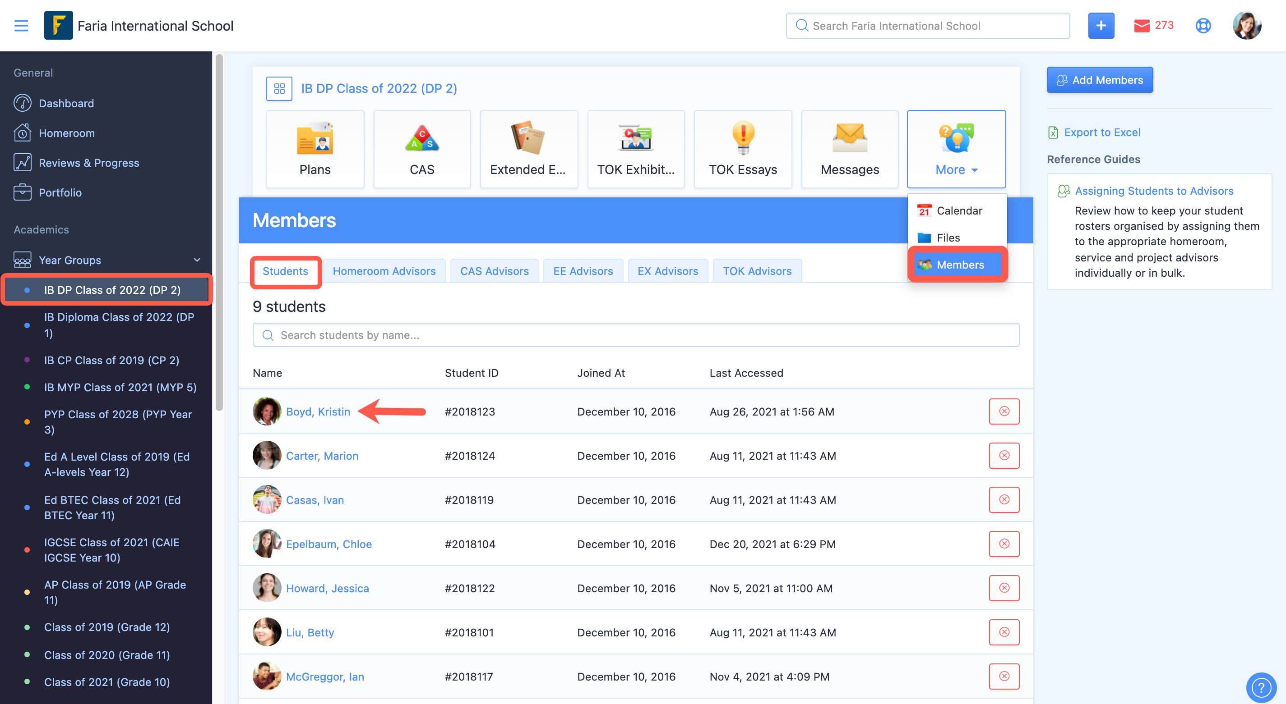
Task: Click the blue plus quick-add button
Action: (1101, 25)
